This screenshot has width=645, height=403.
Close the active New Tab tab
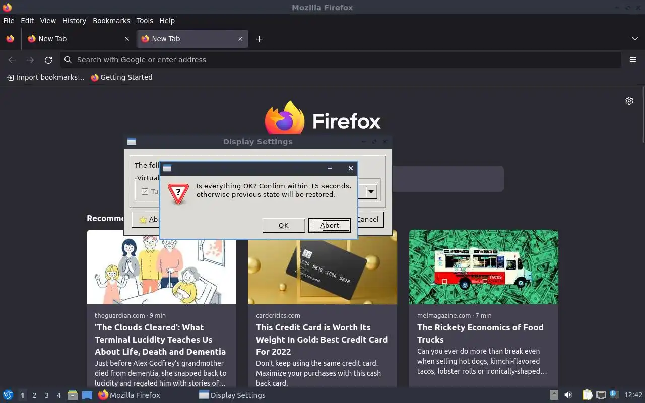pos(240,39)
